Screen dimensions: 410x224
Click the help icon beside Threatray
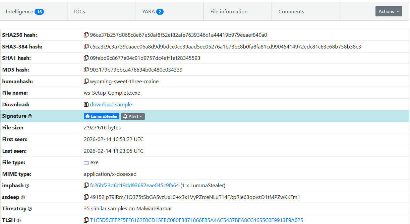(30, 209)
